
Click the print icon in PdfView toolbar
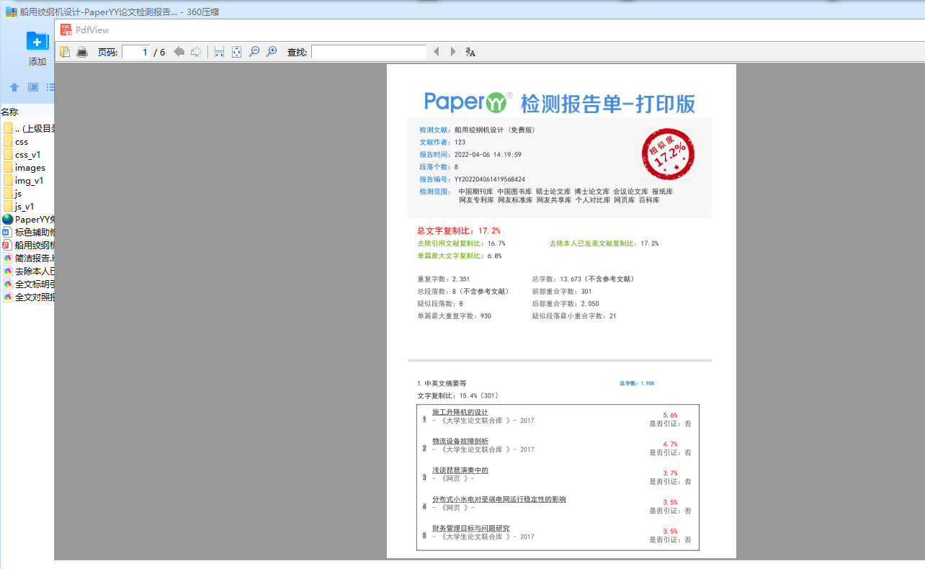[x=82, y=52]
